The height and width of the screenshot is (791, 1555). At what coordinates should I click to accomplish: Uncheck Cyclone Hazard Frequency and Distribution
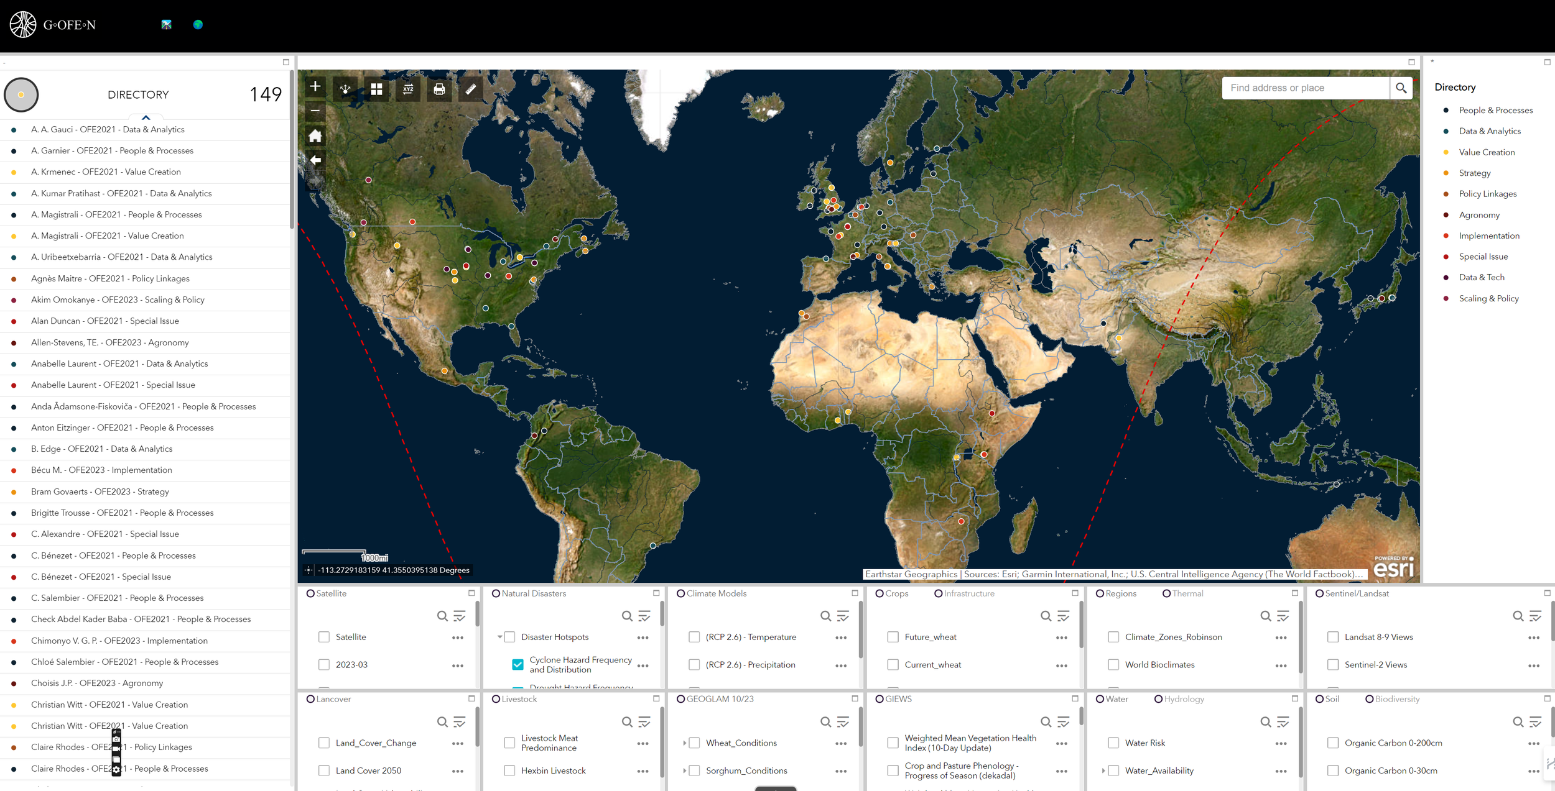pyautogui.click(x=518, y=664)
